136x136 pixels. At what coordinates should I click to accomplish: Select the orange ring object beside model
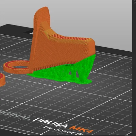[17, 67]
